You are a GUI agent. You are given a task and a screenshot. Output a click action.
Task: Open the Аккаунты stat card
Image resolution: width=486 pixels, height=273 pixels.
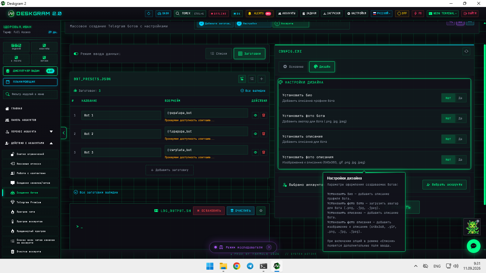[44, 47]
